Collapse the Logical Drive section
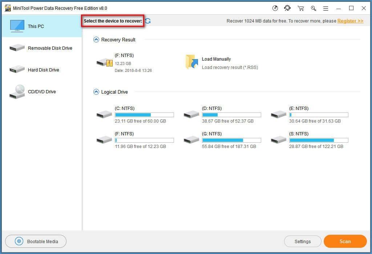 click(x=96, y=92)
